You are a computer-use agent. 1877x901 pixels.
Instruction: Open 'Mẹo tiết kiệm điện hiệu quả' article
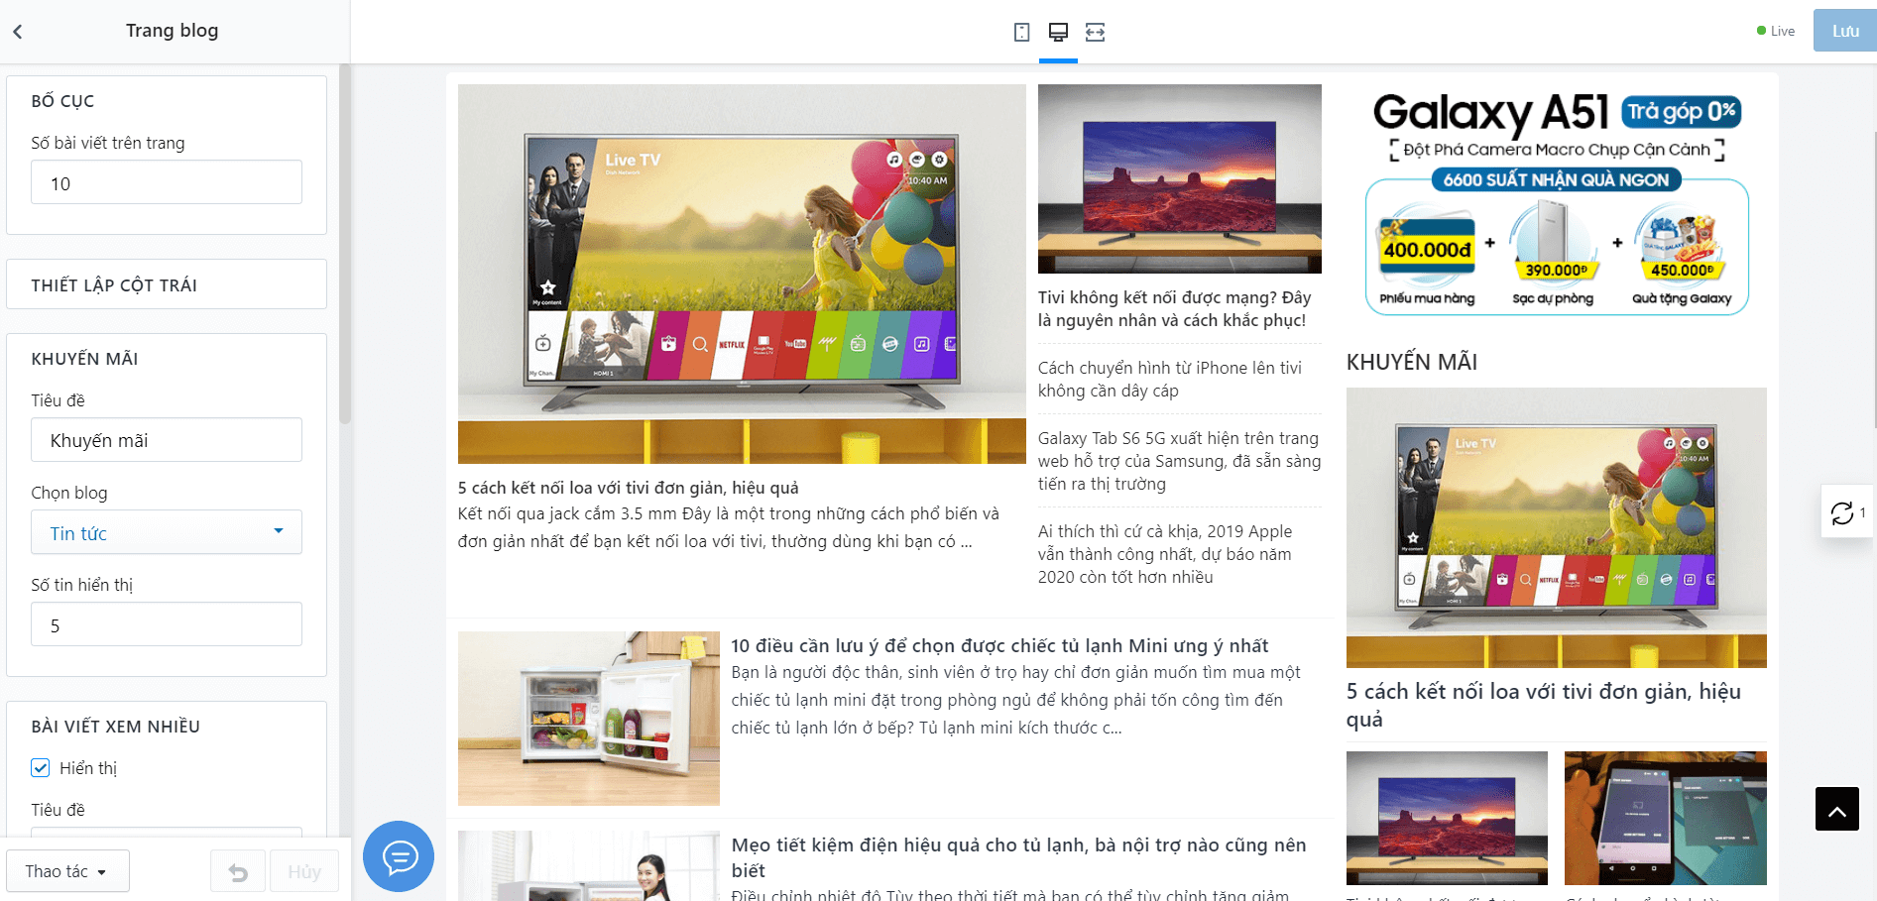coord(1019,857)
